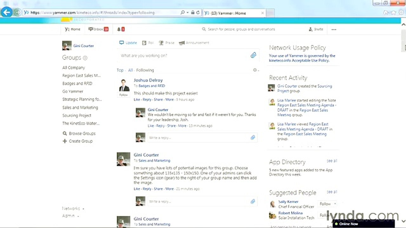The width and height of the screenshot is (406, 228).
Task: Click the address bar search magnifier icon
Action: point(182,13)
